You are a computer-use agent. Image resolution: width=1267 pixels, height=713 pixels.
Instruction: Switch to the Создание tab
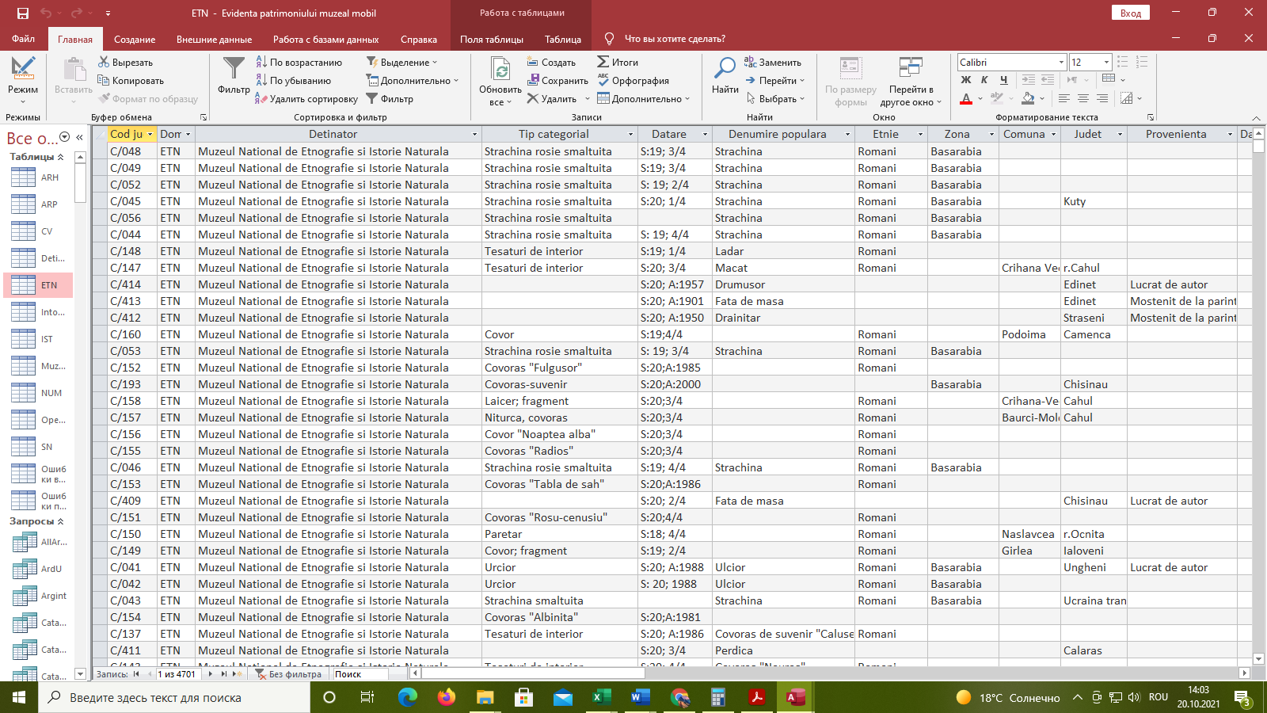point(135,39)
